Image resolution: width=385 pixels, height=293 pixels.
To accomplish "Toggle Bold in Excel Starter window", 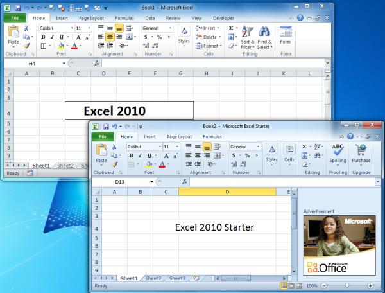I will (131, 155).
